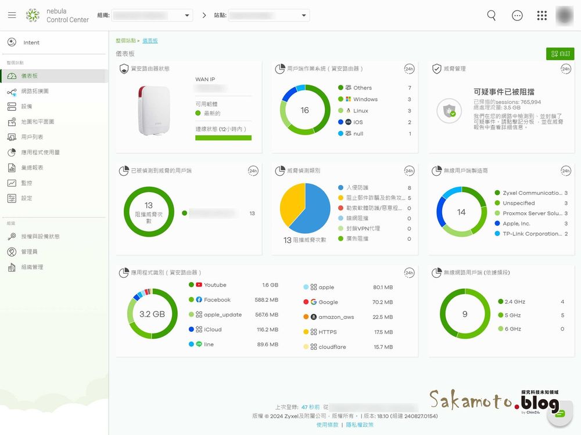Click the green 自訂 customize button
Viewport: 581px width, 435px height.
pyautogui.click(x=560, y=53)
